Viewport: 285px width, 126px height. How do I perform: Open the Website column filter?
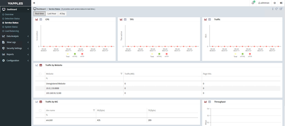121,74
